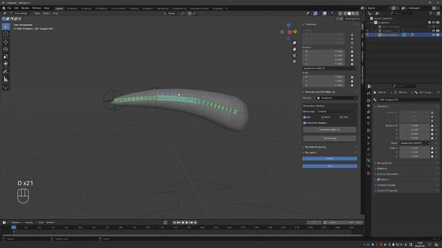Click the camera view icon in viewport

click(294, 55)
